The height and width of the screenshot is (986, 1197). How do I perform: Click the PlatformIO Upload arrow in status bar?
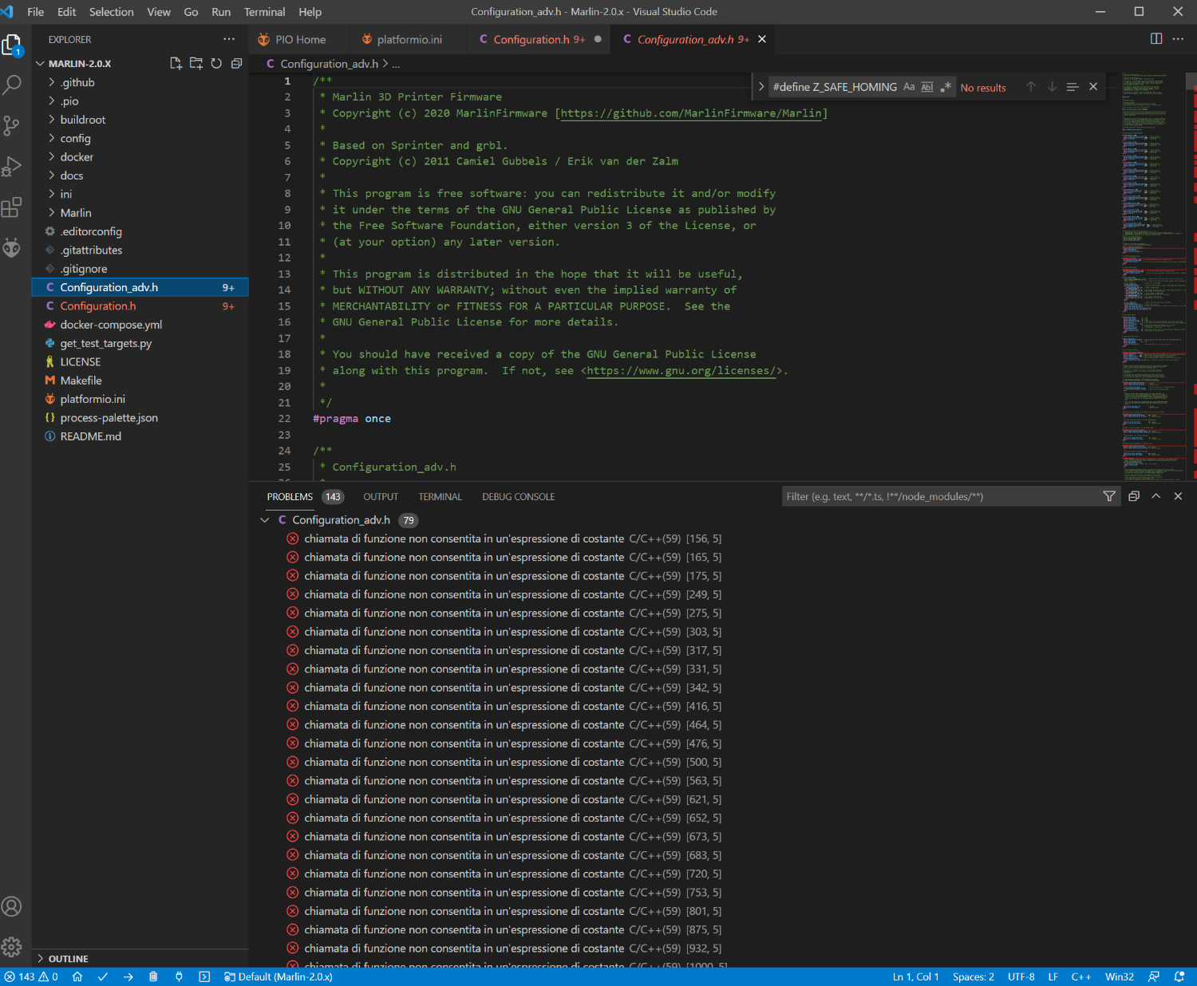coord(128,976)
